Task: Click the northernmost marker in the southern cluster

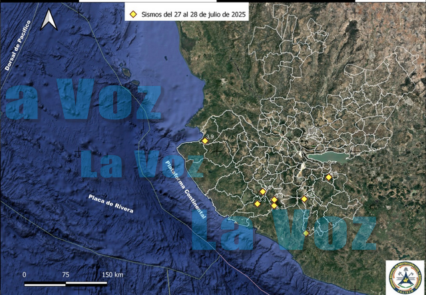Action: (x=262, y=192)
